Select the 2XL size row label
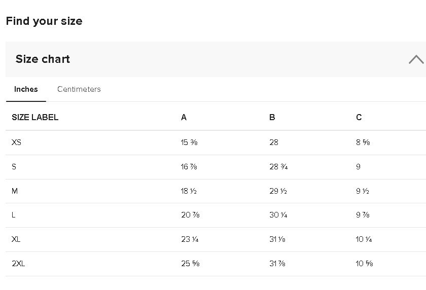 18,264
